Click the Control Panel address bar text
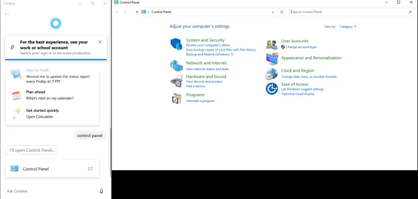Screen dimensions: 418x199 click(x=161, y=12)
